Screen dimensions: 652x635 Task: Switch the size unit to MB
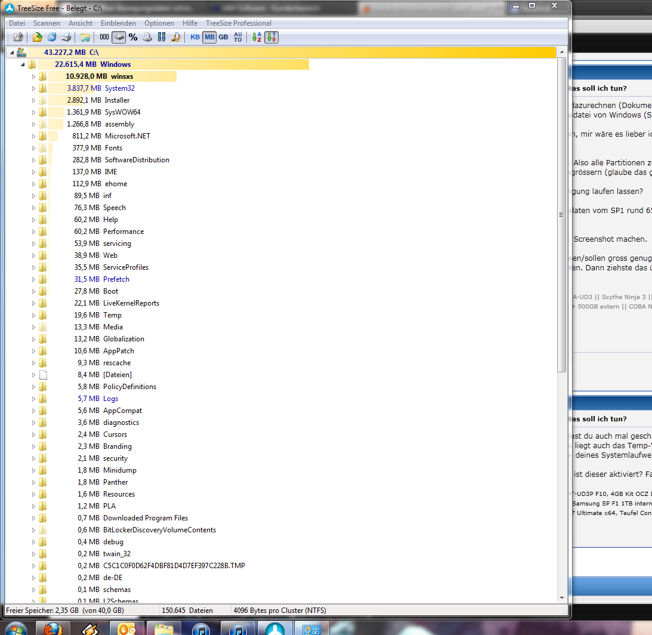point(209,38)
